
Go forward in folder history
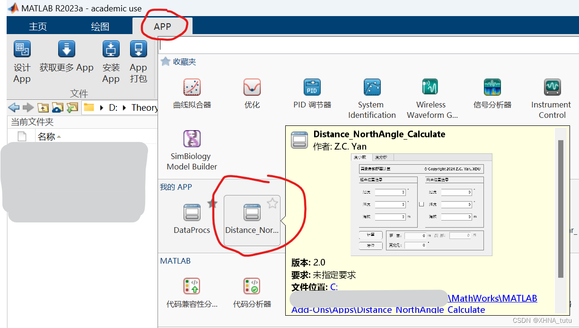tap(28, 107)
